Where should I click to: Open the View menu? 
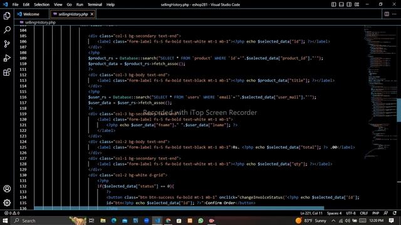(58, 4)
